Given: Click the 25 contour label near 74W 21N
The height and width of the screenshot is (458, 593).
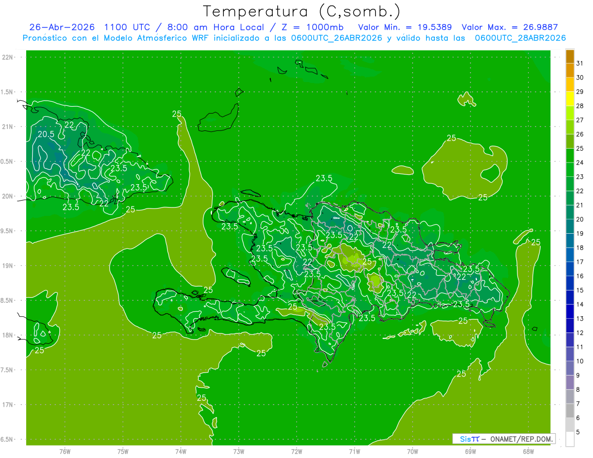Looking at the screenshot, I should (177, 114).
